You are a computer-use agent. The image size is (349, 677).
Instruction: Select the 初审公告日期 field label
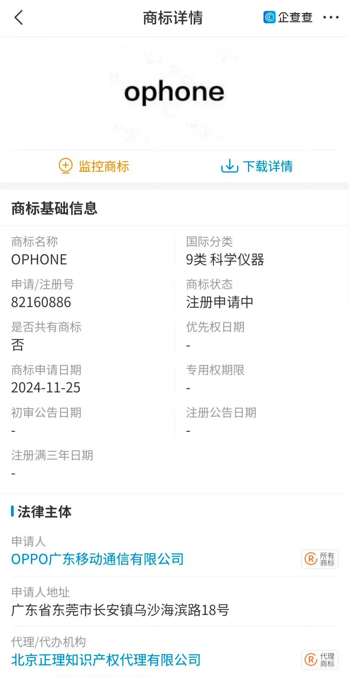pyautogui.click(x=46, y=413)
